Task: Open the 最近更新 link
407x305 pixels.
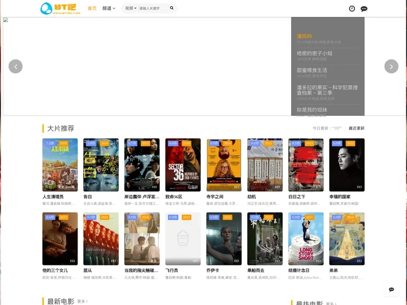Action: tap(356, 128)
